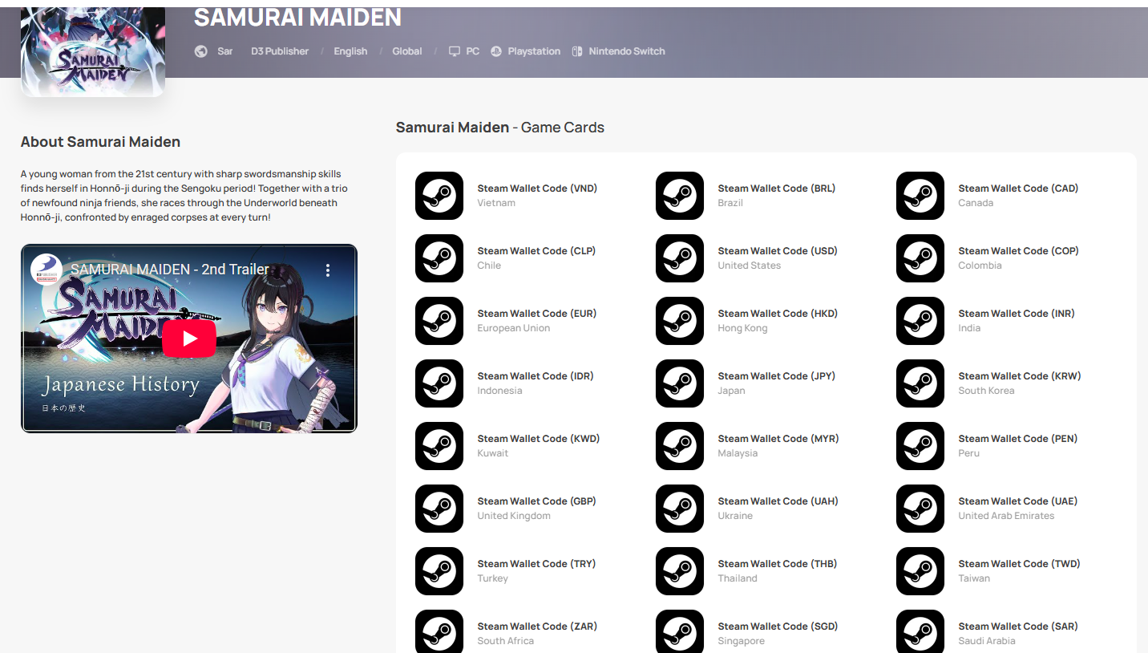The width and height of the screenshot is (1148, 653).
Task: Click the Colombia country label
Action: click(980, 266)
